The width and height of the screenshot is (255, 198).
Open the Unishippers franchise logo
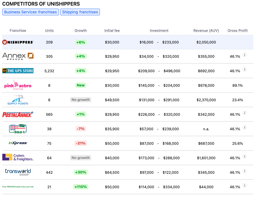(x=18, y=42)
